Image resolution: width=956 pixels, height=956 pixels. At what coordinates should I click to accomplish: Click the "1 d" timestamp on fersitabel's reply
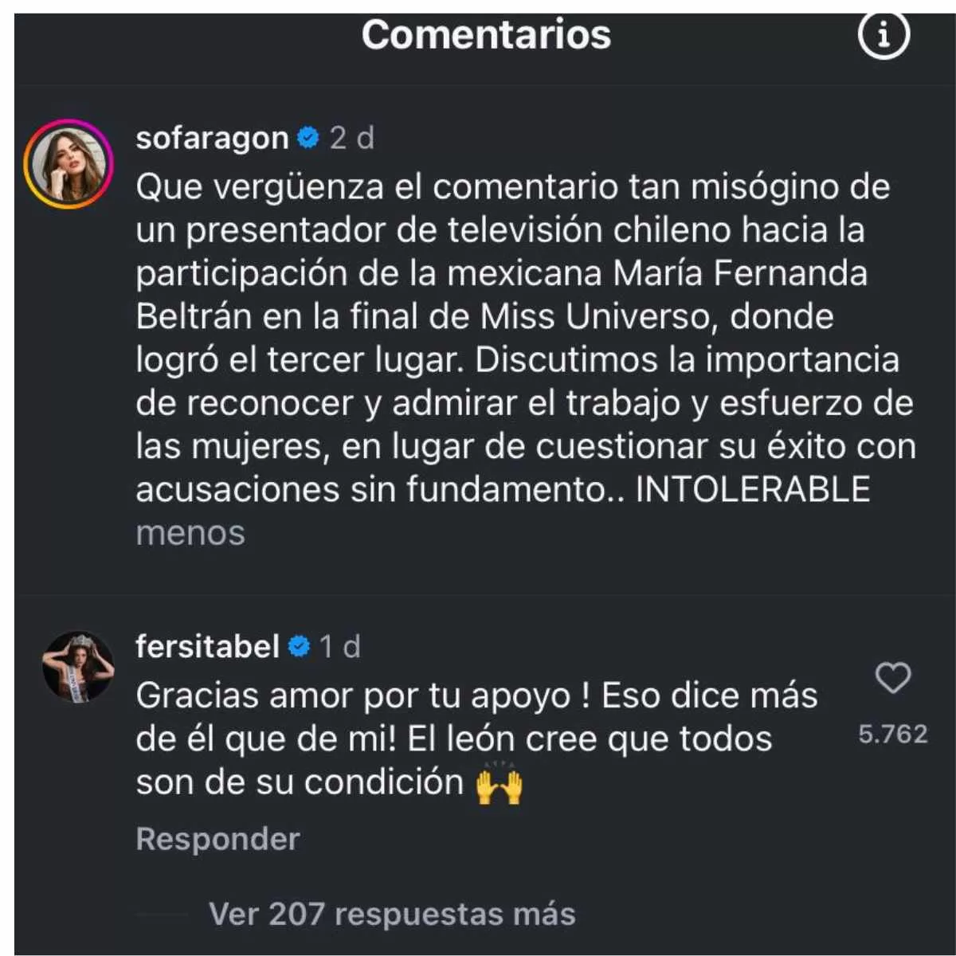[x=339, y=646]
